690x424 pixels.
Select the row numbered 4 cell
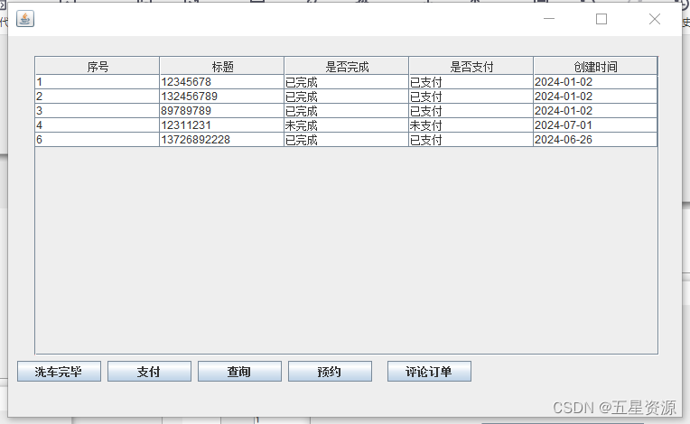point(98,125)
